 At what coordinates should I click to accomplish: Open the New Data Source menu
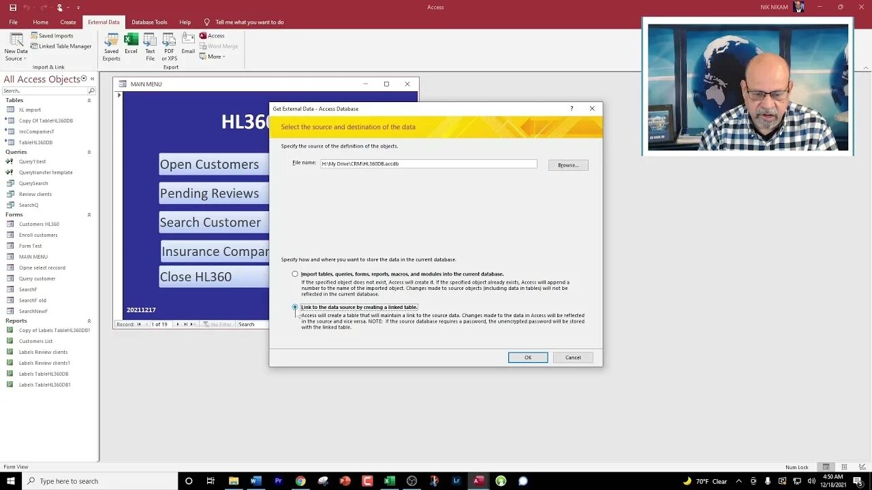coord(16,46)
